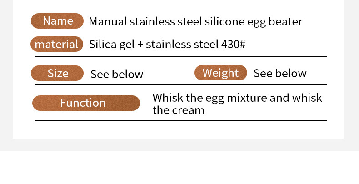Click "the cream" in the Function description
Viewport: 359px width, 184px height.
pyautogui.click(x=178, y=110)
